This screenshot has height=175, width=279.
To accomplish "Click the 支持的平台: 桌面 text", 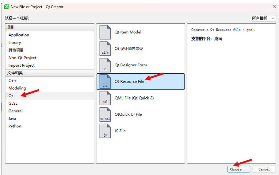I will click(207, 39).
